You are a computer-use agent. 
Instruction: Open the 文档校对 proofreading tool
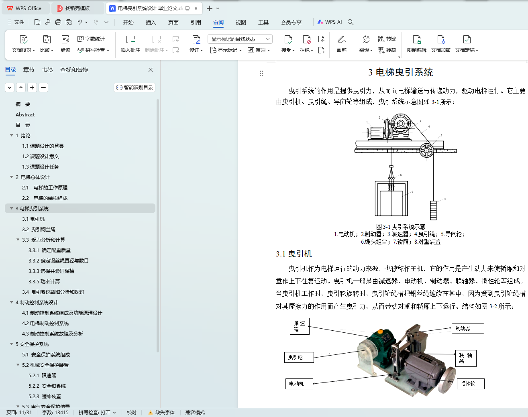point(23,44)
